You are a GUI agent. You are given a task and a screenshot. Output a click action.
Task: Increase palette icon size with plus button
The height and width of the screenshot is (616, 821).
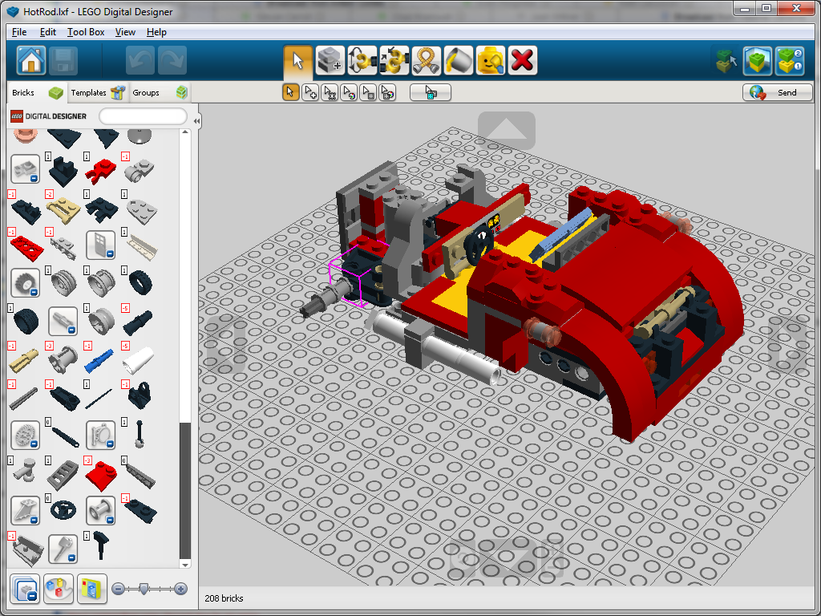(180, 590)
